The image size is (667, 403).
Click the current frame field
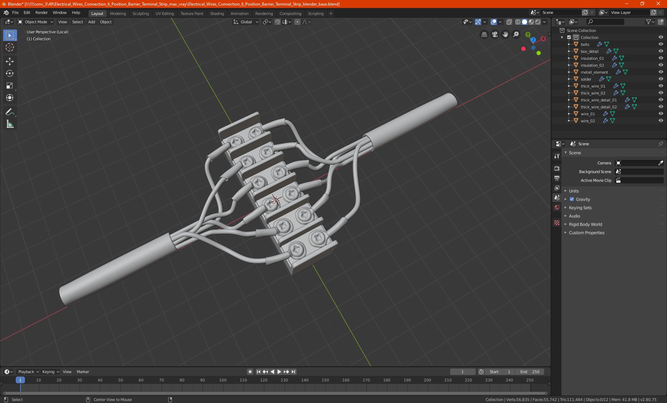(x=462, y=372)
